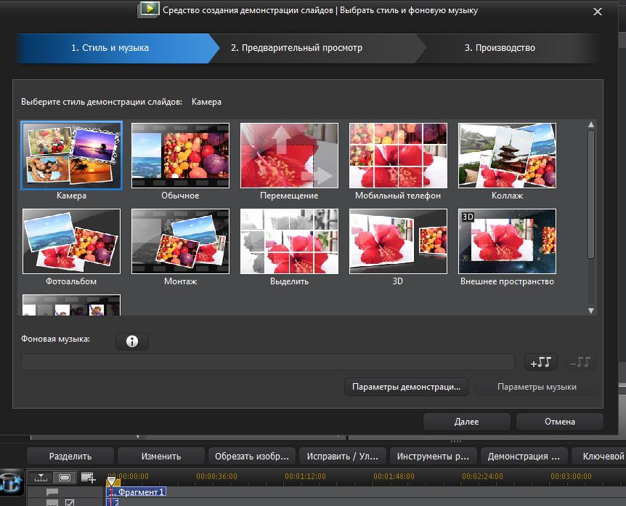Switch to storyboard view icon
This screenshot has height=506, width=626.
click(x=65, y=478)
